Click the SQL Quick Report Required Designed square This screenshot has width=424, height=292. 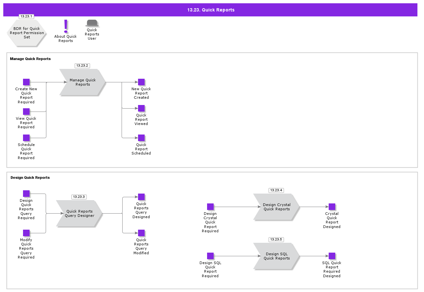pyautogui.click(x=332, y=256)
